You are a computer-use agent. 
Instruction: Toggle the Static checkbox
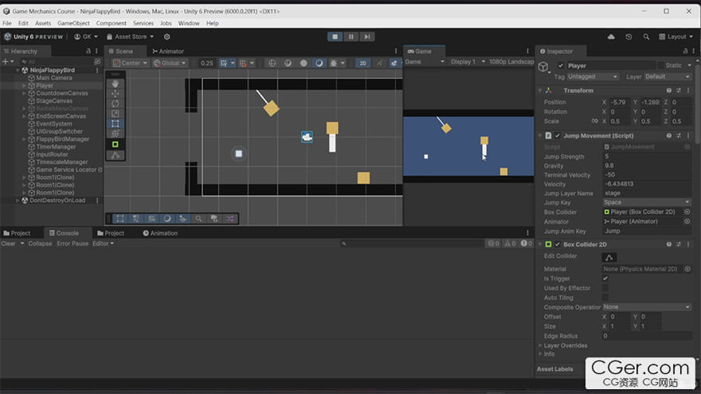point(660,65)
